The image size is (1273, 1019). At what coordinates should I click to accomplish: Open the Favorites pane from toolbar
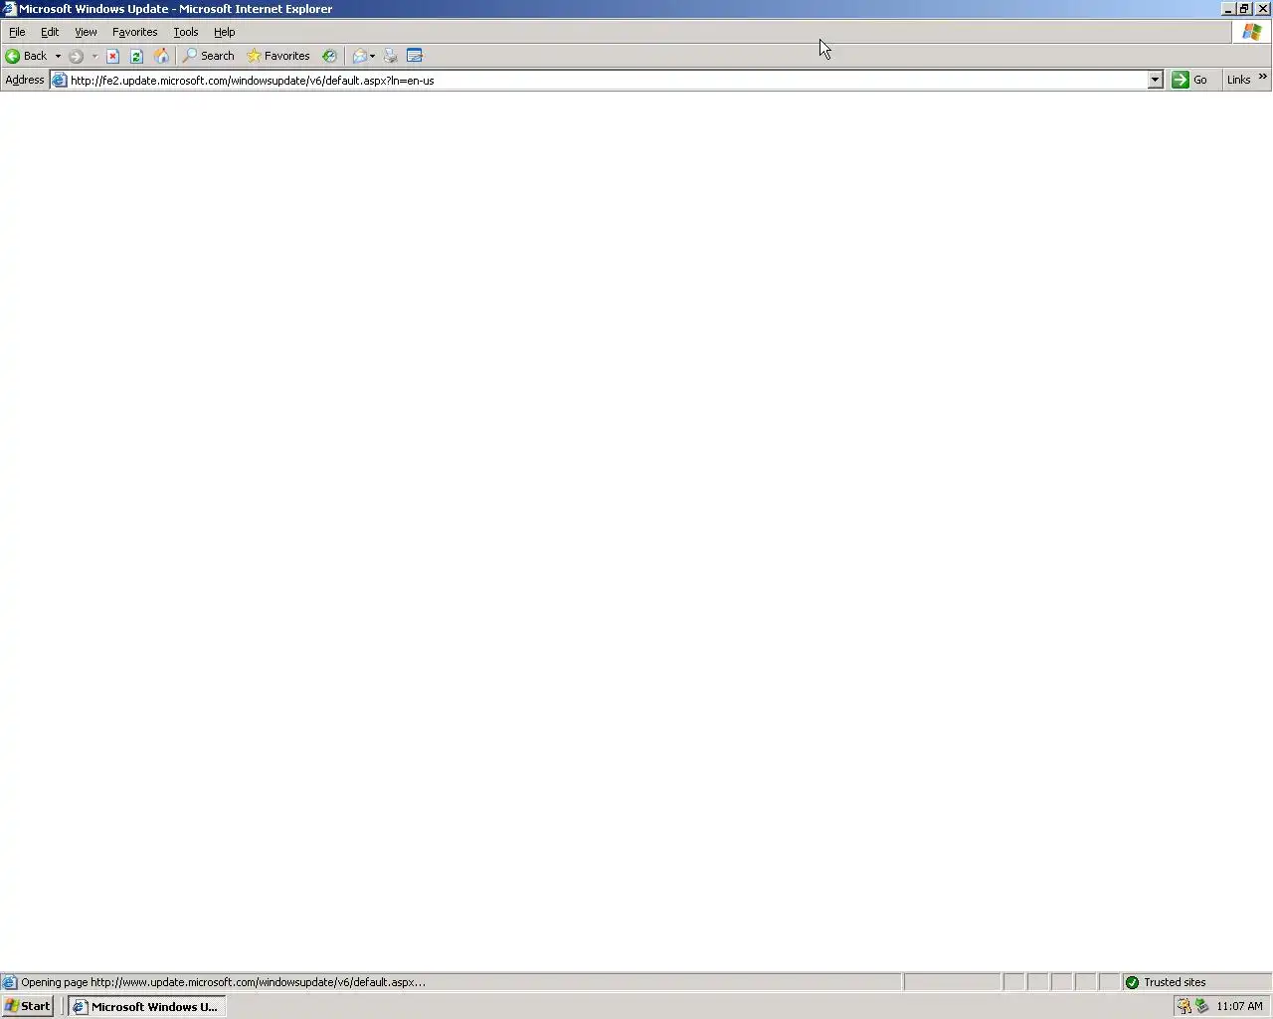[278, 56]
